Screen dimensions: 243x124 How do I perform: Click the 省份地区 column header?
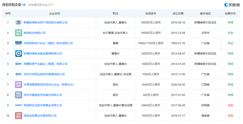[205, 14]
